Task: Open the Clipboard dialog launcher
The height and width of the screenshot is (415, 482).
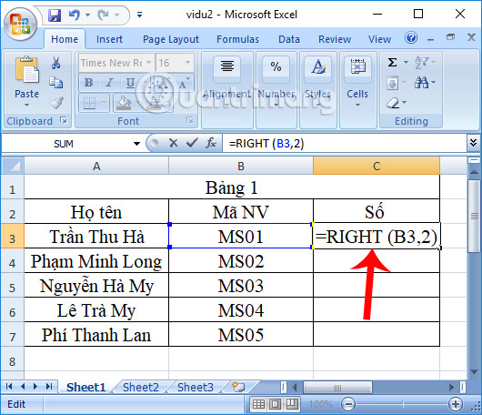Action: click(64, 120)
